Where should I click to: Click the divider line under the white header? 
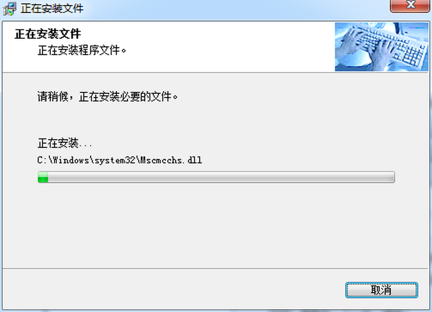click(x=216, y=73)
